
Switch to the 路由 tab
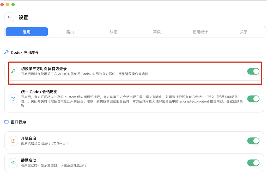pos(70,32)
